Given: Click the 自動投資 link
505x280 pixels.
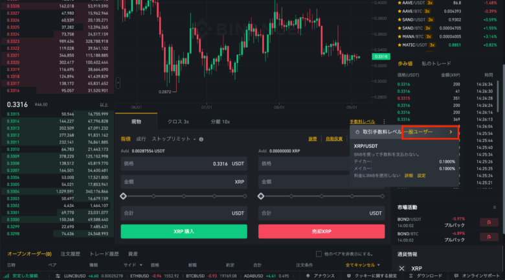Looking at the screenshot, I should tap(334, 139).
